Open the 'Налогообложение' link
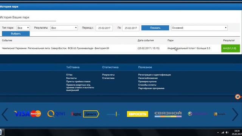This screenshot has width=242, height=136. (x=148, y=78)
